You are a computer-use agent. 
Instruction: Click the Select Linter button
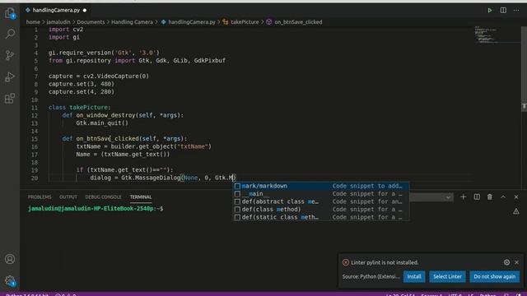click(447, 276)
